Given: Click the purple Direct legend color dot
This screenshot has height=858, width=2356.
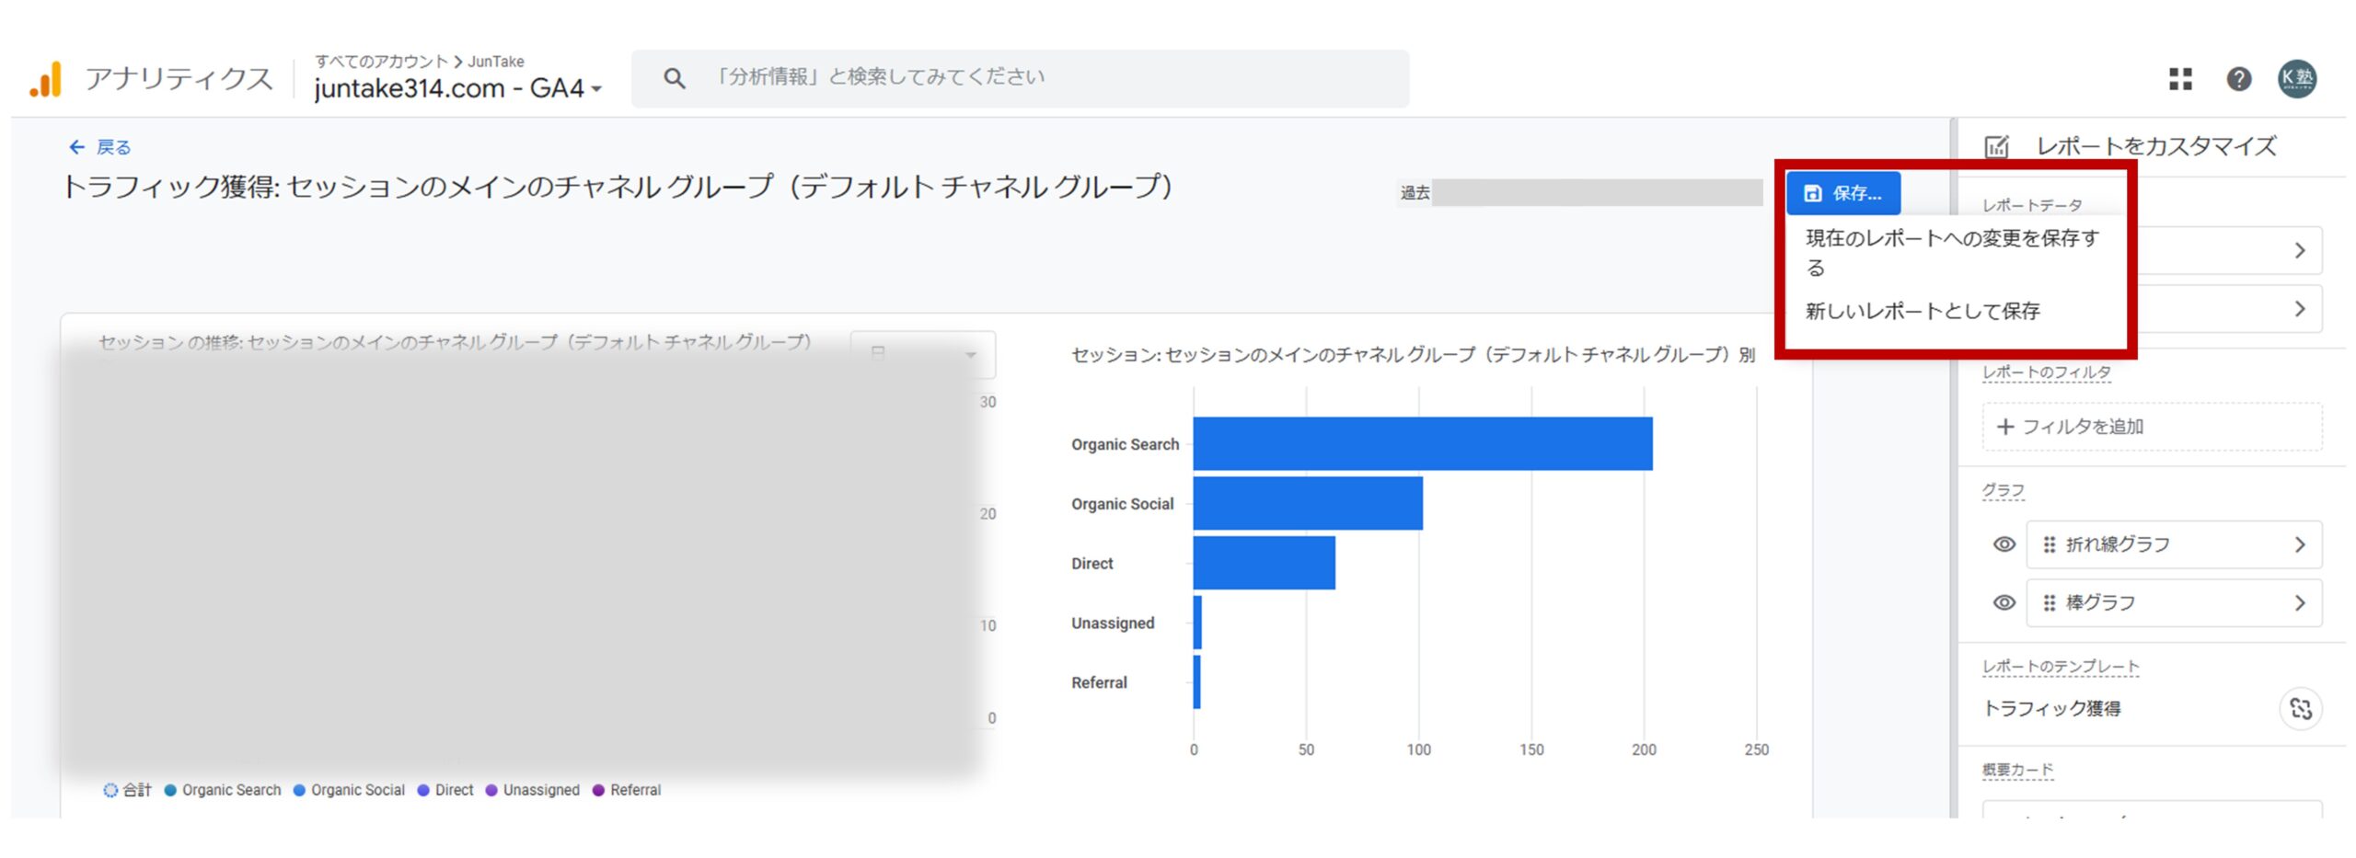Looking at the screenshot, I should 423,790.
